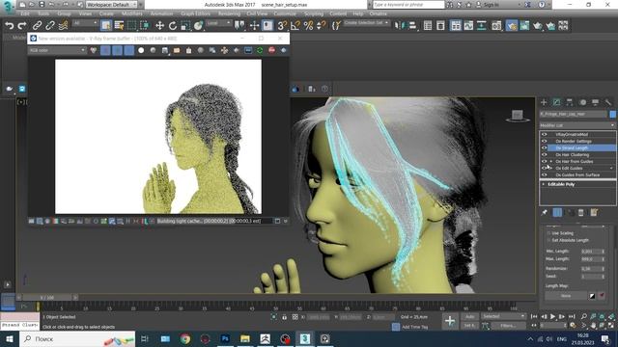Activate the Select and Scale tool

[x=185, y=26]
